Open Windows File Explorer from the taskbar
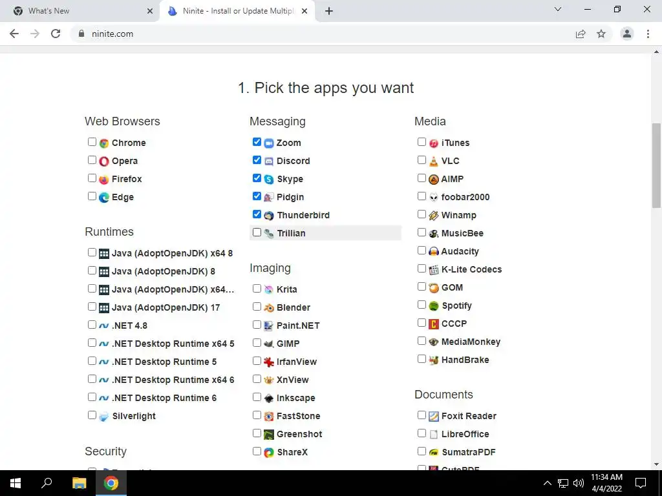 coord(79,483)
